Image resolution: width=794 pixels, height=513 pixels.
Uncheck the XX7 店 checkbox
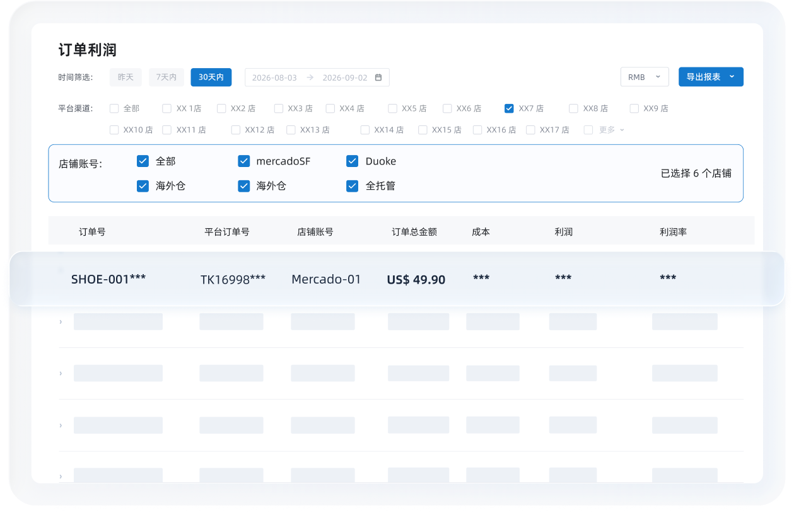(509, 108)
